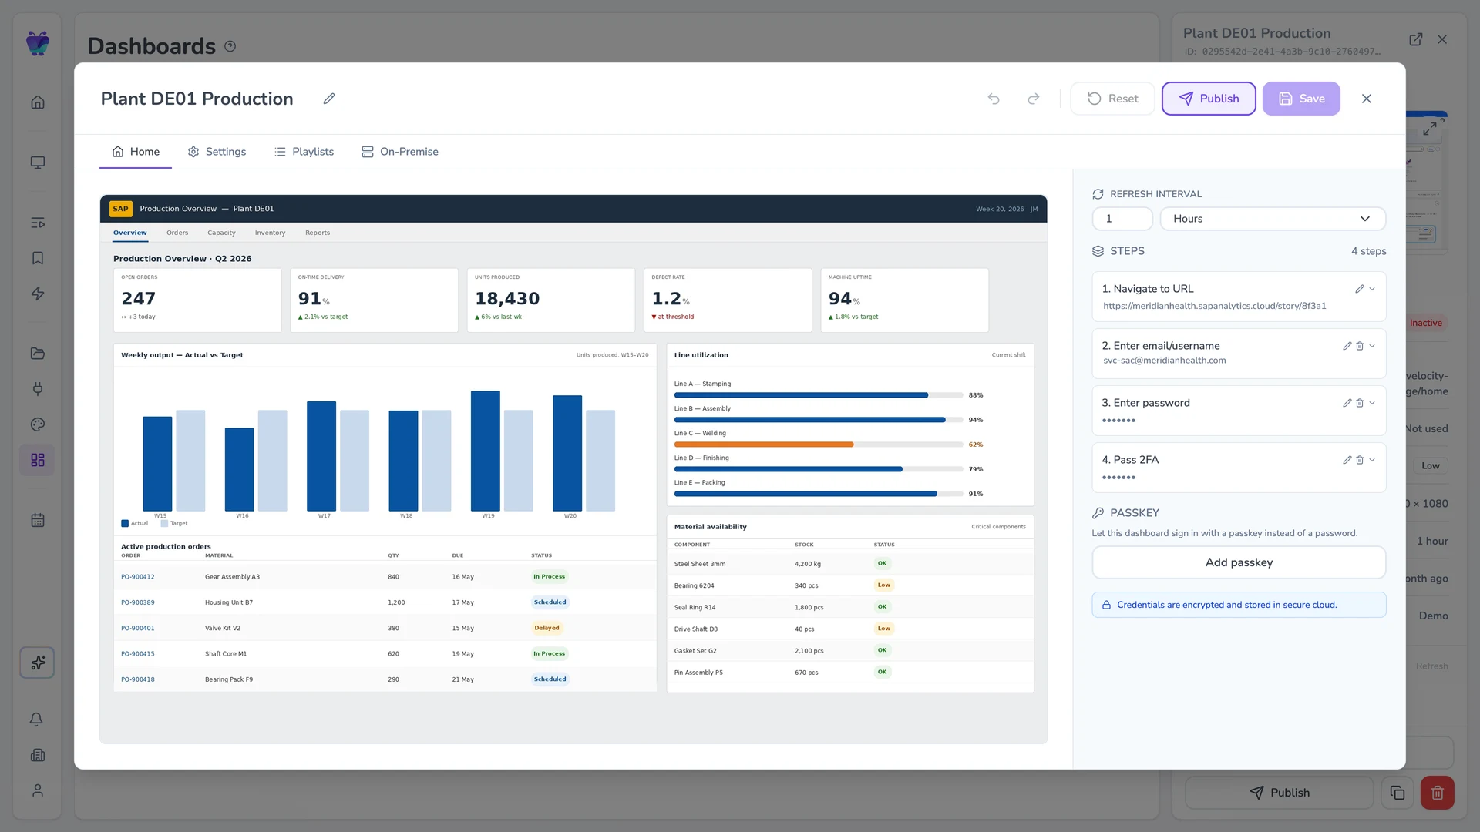Expand the Enter password step
The image size is (1480, 832).
pos(1372,403)
